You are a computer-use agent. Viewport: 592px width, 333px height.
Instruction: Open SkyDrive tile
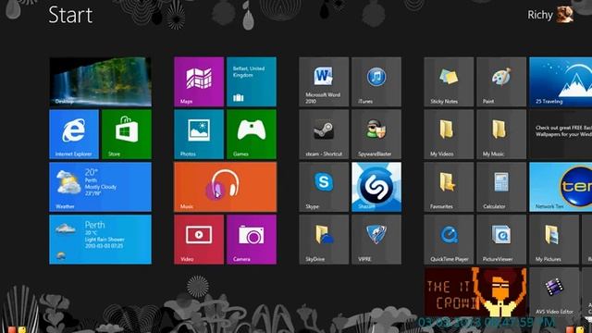(324, 240)
